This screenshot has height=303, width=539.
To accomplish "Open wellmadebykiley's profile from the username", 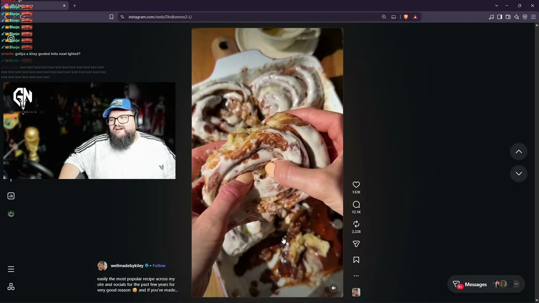I will (x=127, y=266).
